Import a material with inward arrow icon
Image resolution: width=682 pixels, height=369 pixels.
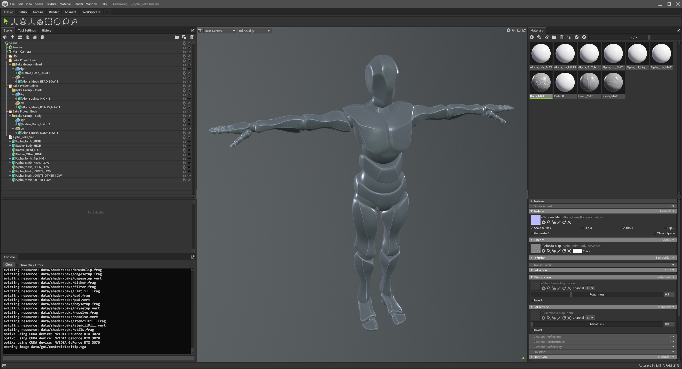coord(577,37)
